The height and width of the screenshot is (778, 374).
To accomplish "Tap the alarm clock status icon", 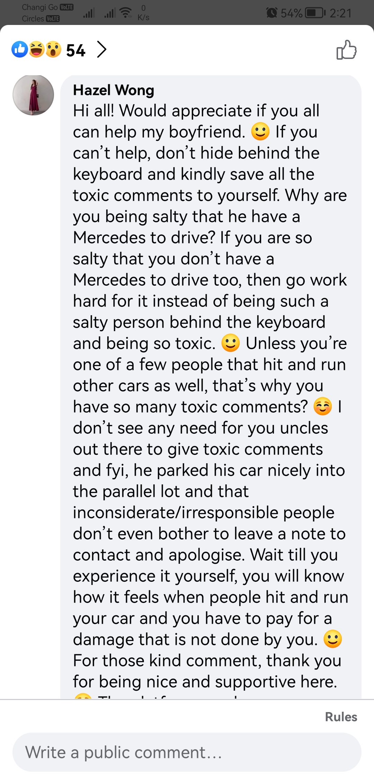I will pos(272,13).
